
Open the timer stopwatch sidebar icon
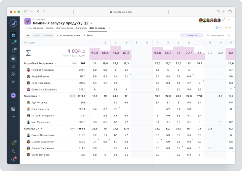(13, 143)
